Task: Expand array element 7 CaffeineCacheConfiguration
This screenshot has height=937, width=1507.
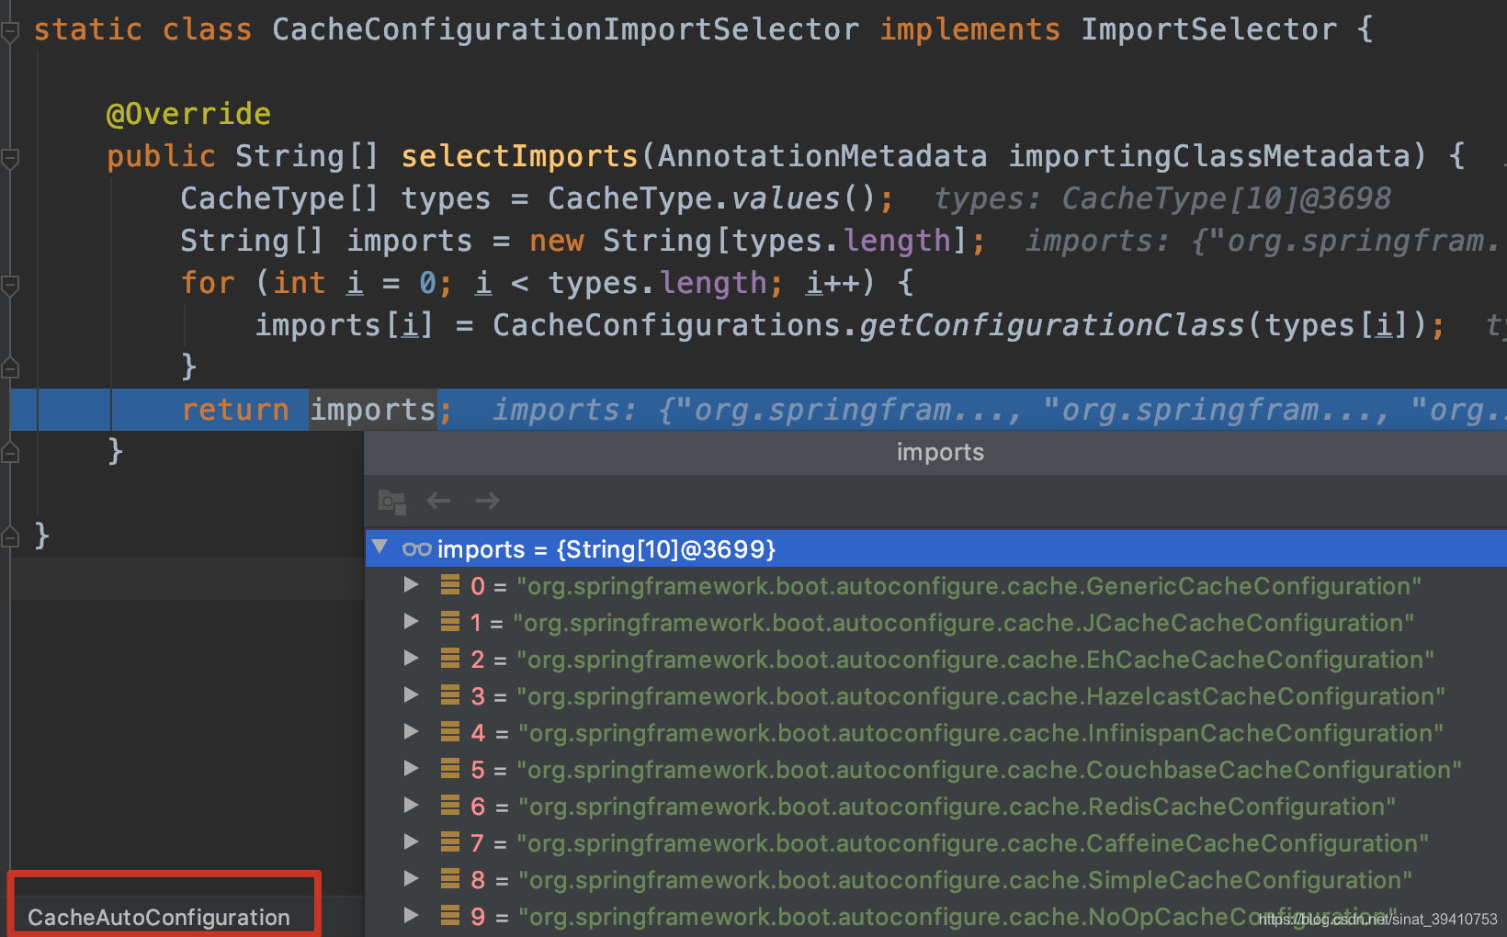Action: click(411, 842)
